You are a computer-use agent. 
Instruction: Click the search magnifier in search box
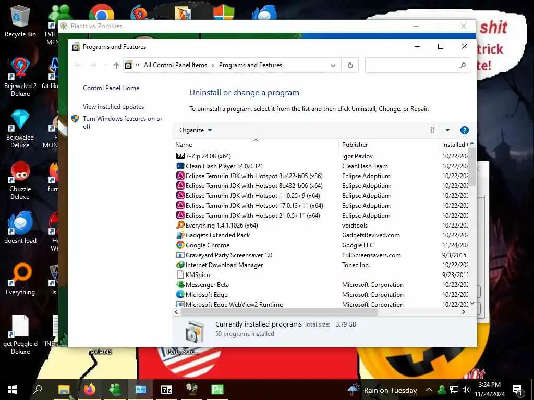pyautogui.click(x=462, y=65)
